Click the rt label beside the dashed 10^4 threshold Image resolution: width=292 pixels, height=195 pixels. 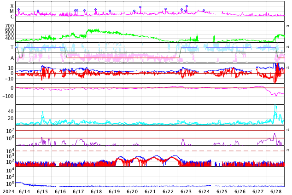click(x=288, y=150)
